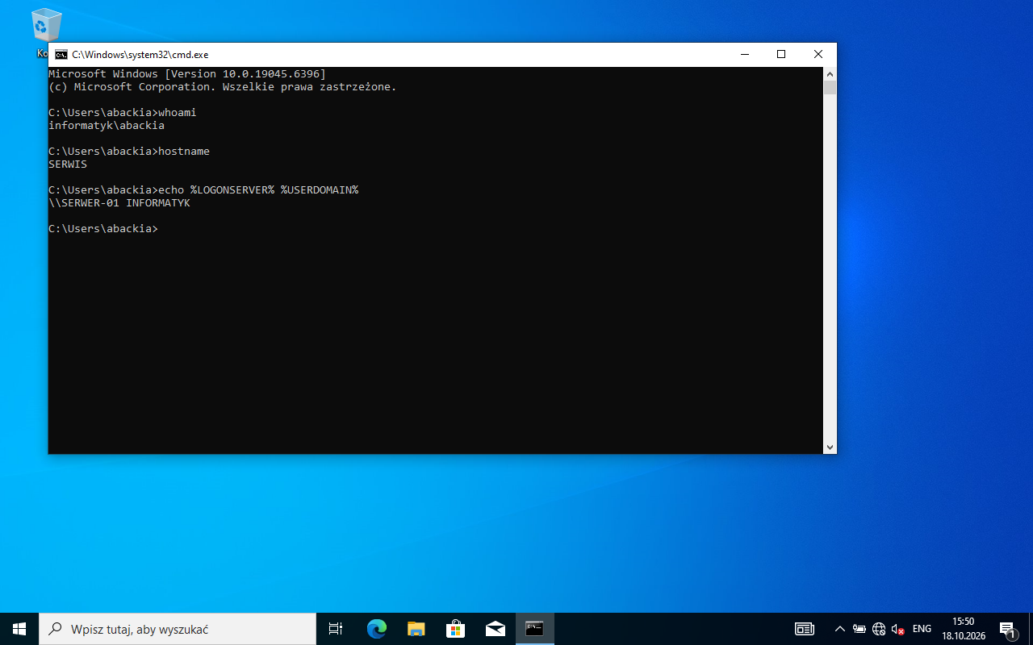Click the console scrollbar up arrow
The height and width of the screenshot is (645, 1033).
pyautogui.click(x=830, y=73)
